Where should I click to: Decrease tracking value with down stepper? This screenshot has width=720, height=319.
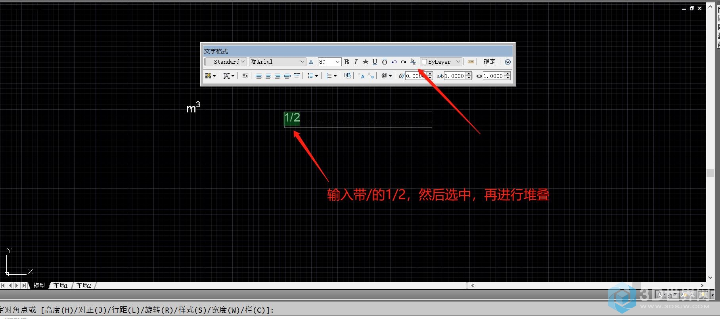click(x=469, y=78)
